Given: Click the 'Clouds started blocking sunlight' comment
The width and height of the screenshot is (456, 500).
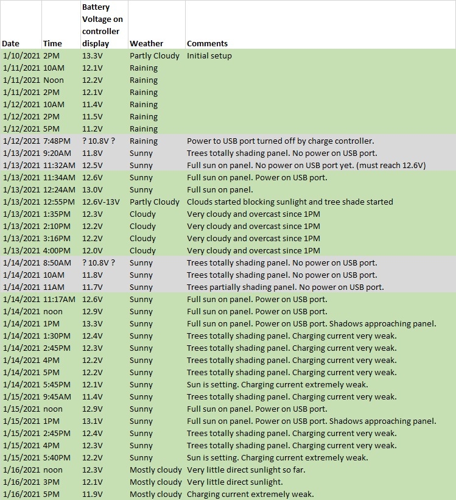Looking at the screenshot, I should (290, 202).
